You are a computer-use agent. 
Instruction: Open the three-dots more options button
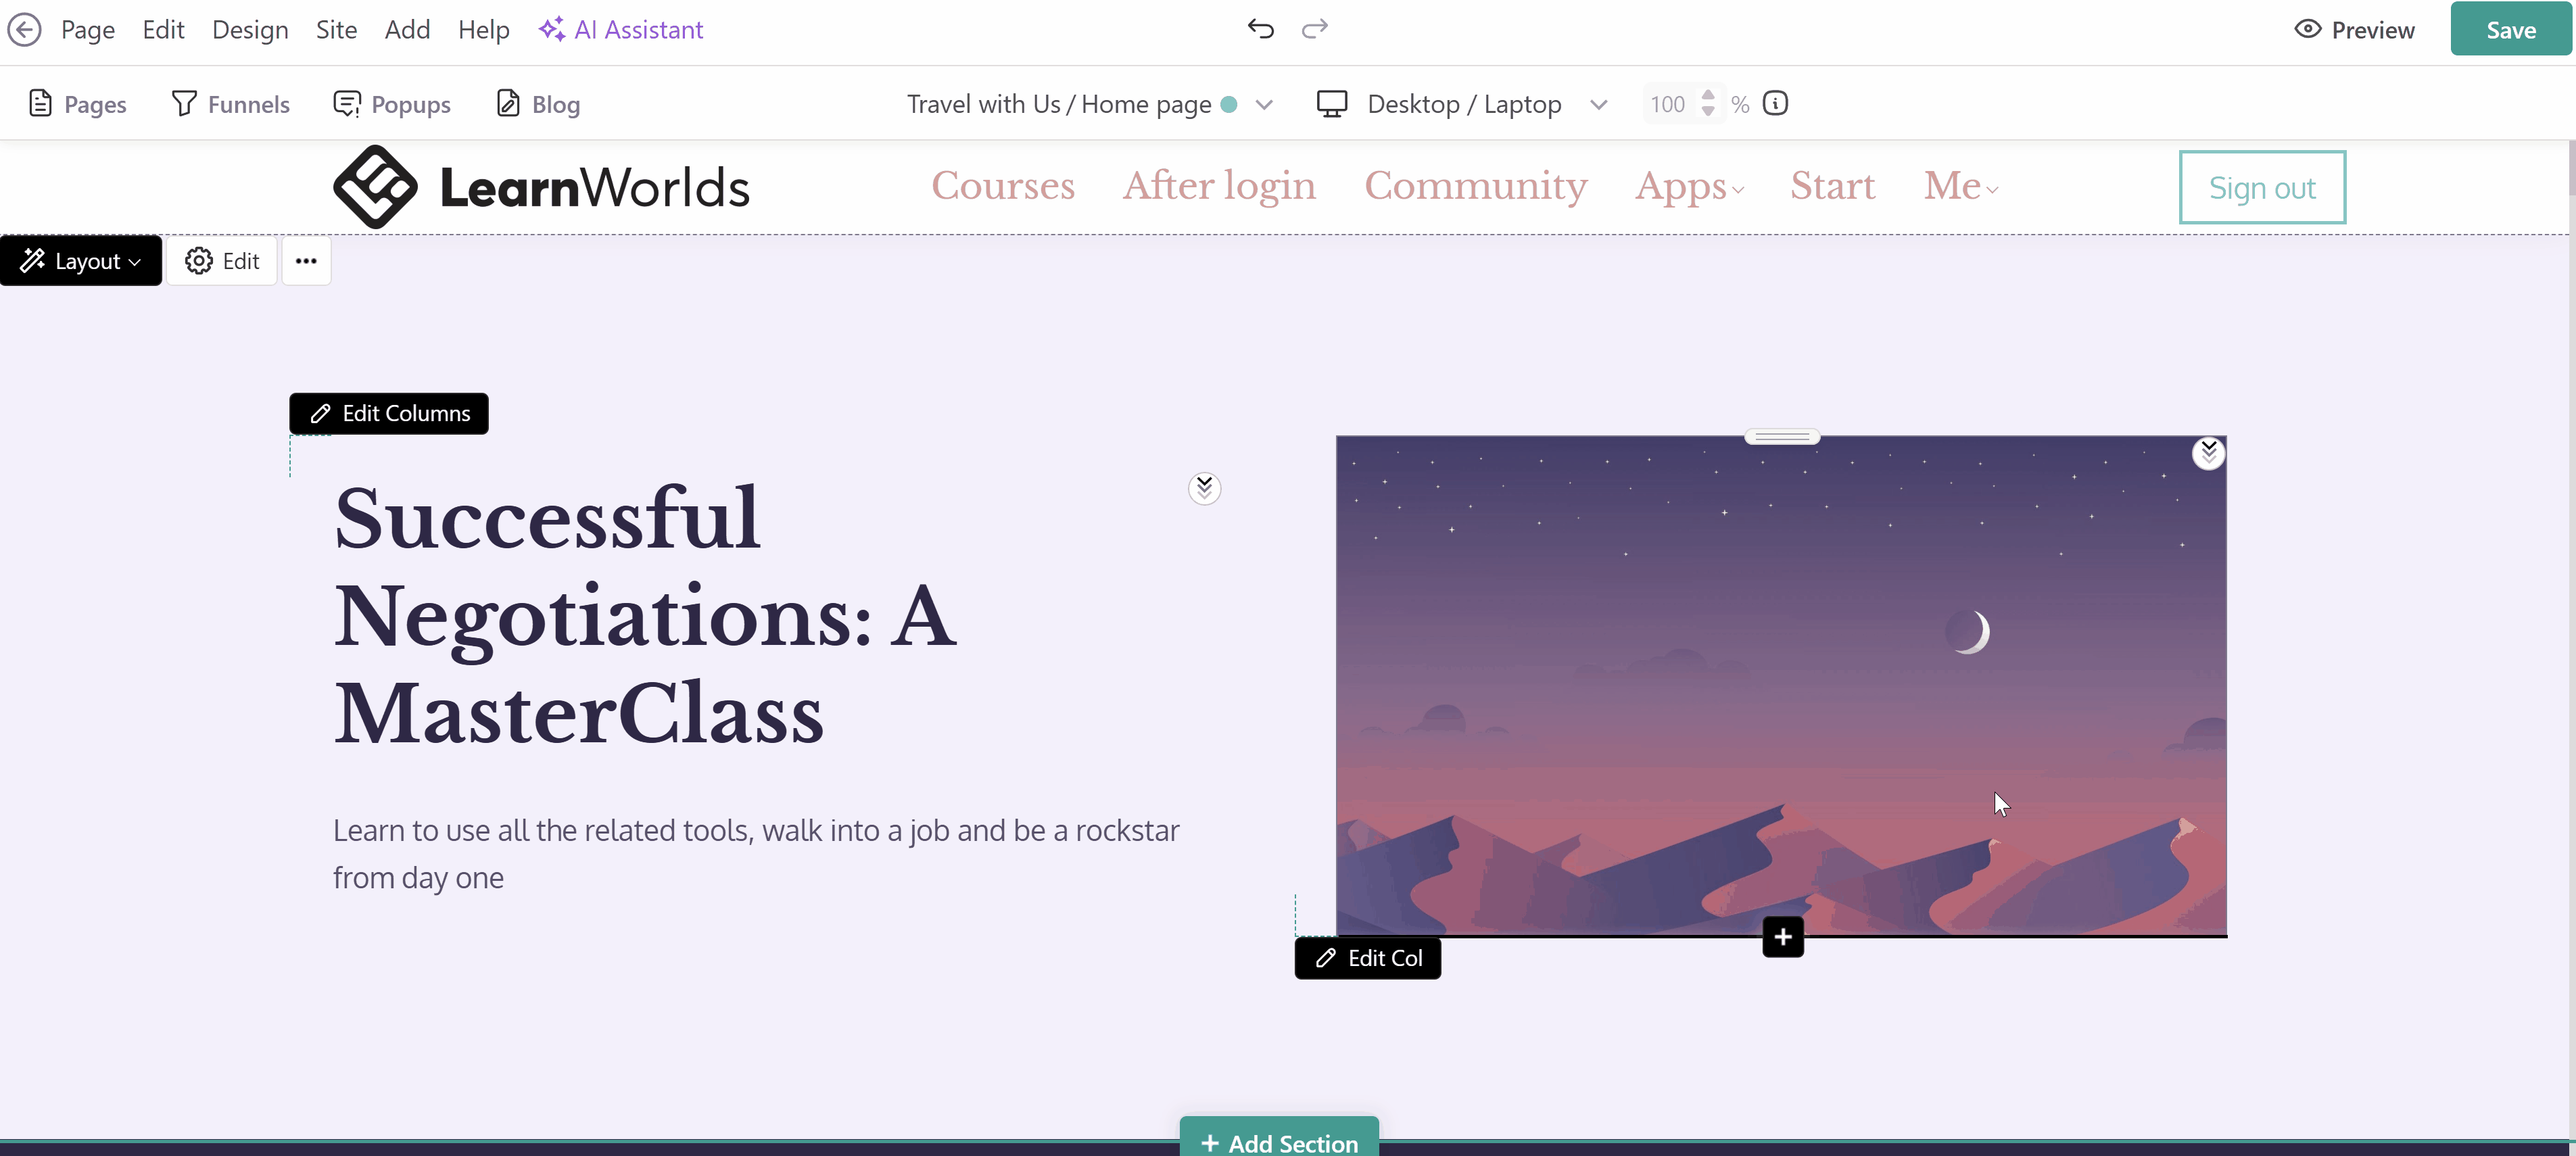pos(306,261)
